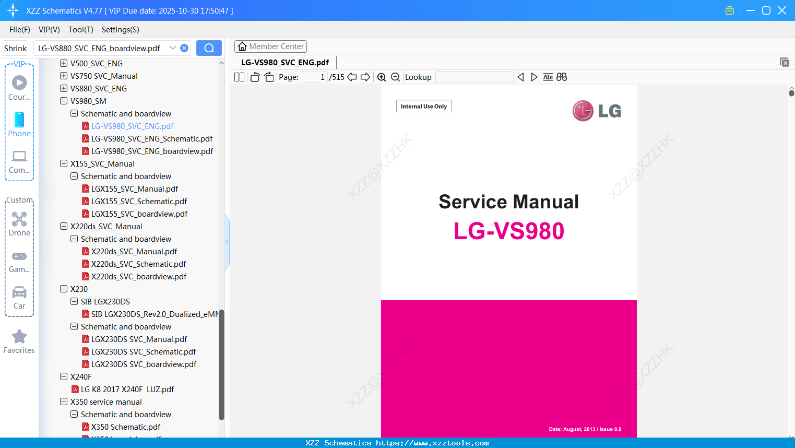Image resolution: width=795 pixels, height=448 pixels.
Task: Select the Drone category in the sidebar
Action: [19, 223]
